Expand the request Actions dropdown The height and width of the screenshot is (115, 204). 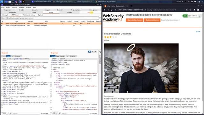pos(18,56)
